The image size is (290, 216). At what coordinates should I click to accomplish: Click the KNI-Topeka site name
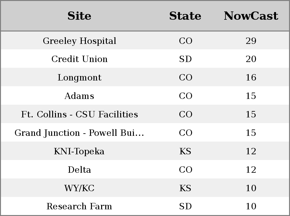point(79,151)
